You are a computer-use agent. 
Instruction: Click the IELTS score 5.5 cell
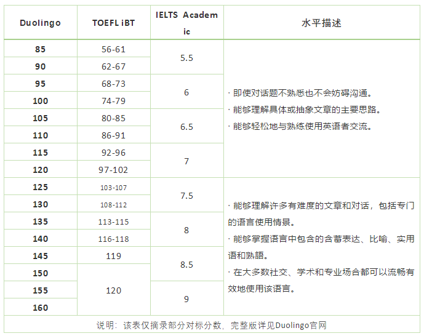point(187,58)
